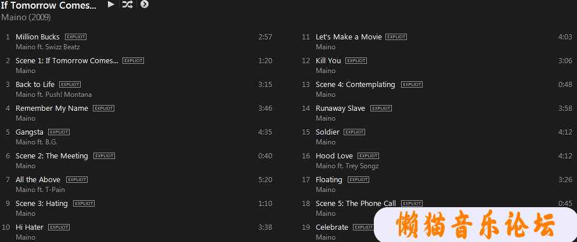This screenshot has height=242, width=577.
Task: Click the Explicit badge next to Gangsta
Action: coord(59,132)
